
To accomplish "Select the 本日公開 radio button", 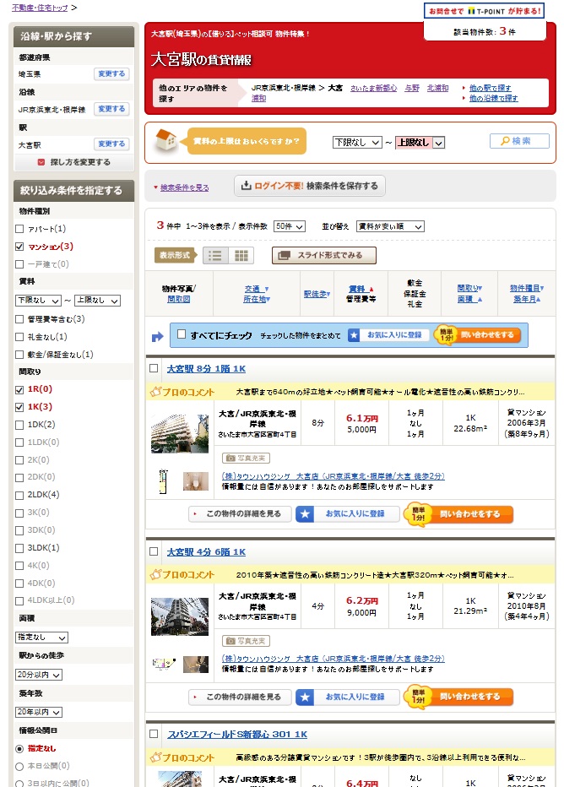I will coord(19,766).
